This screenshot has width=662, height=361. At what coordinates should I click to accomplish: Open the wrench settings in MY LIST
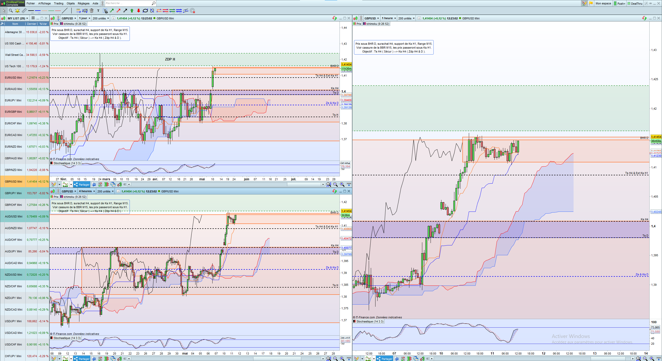[2, 24]
